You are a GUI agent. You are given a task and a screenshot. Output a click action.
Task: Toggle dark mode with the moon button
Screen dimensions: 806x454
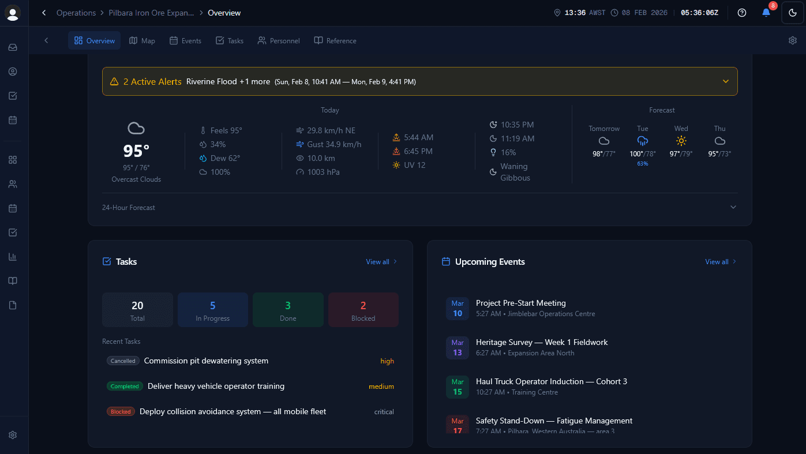point(792,12)
